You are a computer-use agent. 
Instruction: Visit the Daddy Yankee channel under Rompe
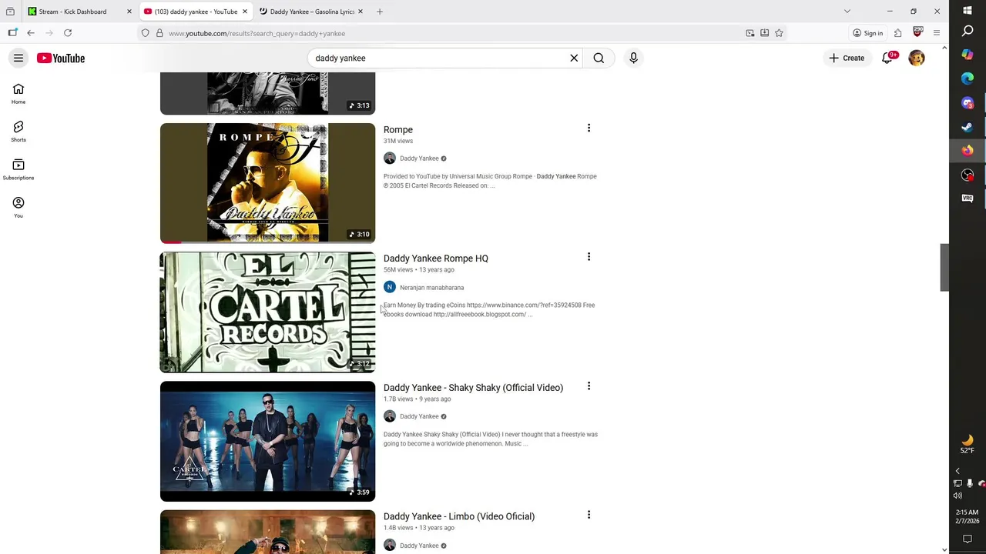tap(419, 159)
